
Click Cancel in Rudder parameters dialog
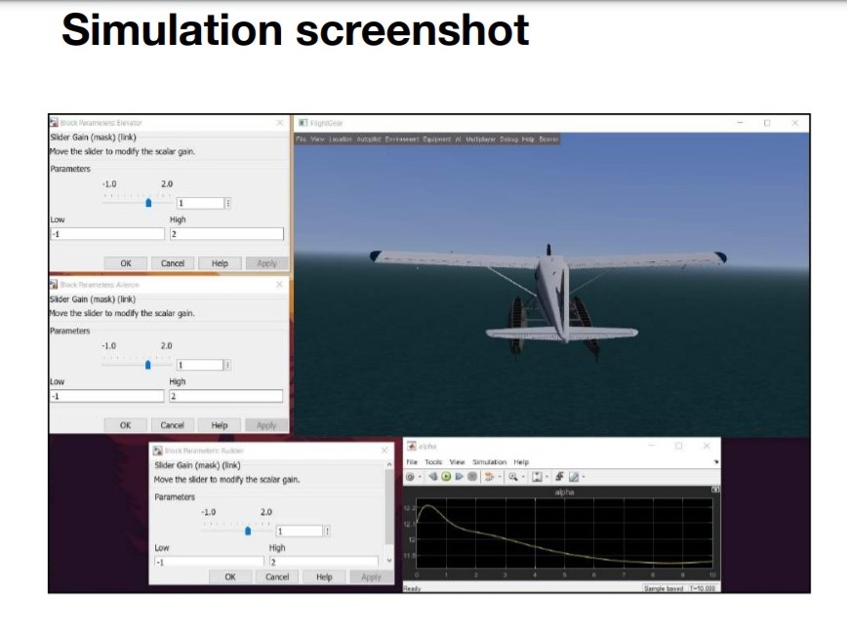[276, 577]
